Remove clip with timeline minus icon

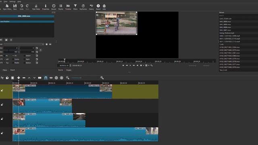click(24, 78)
